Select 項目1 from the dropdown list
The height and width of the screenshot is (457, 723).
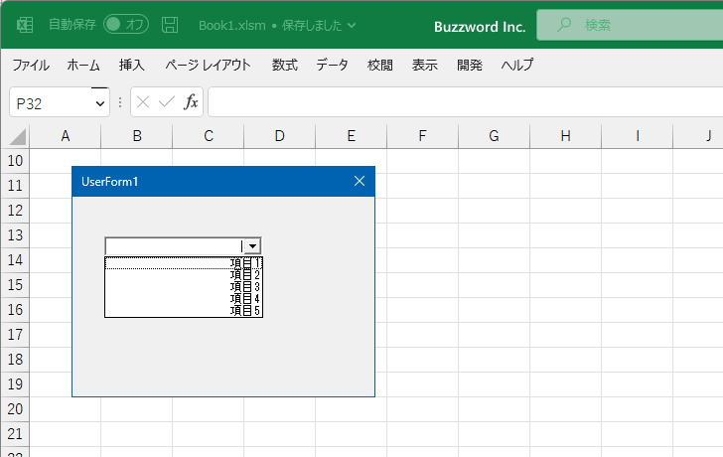184,263
